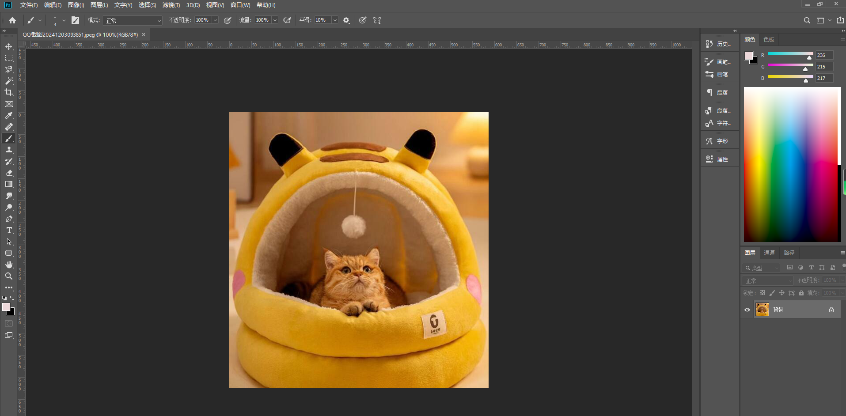Select the Hand tool
The height and width of the screenshot is (416, 846).
[x=9, y=265]
